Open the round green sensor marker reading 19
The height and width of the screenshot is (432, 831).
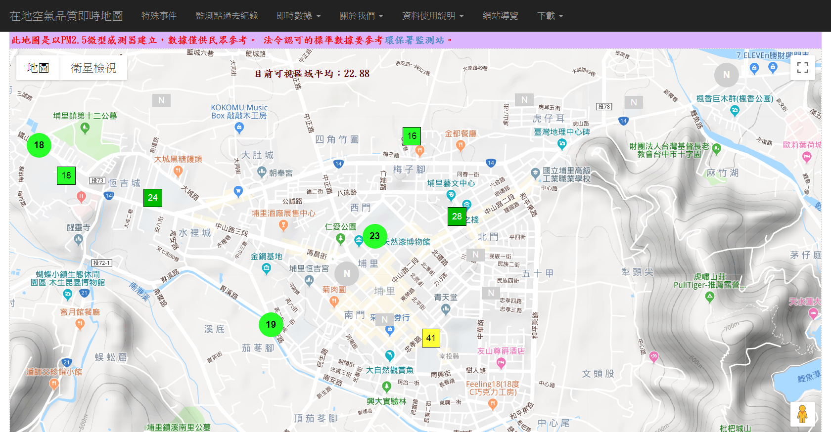tap(271, 325)
